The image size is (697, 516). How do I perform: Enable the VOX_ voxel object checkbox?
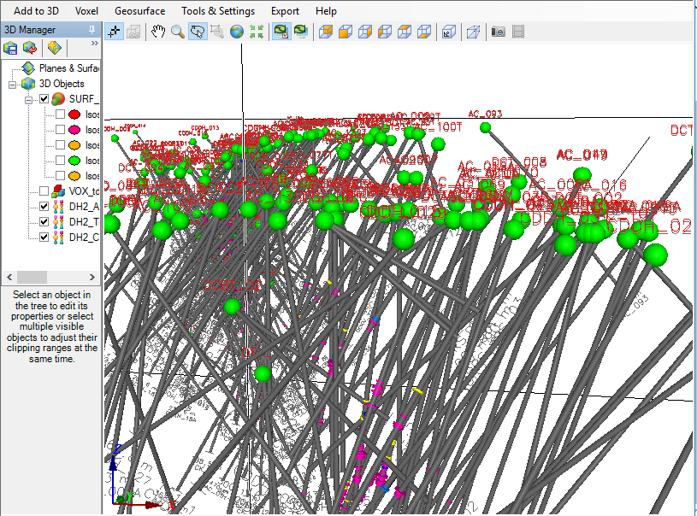[x=44, y=191]
